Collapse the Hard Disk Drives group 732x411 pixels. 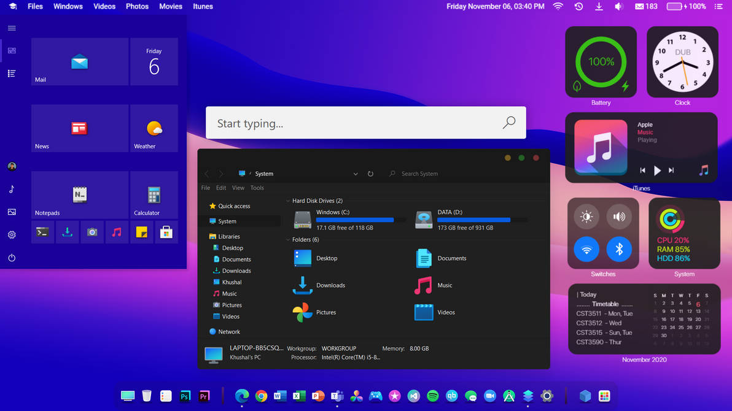287,201
